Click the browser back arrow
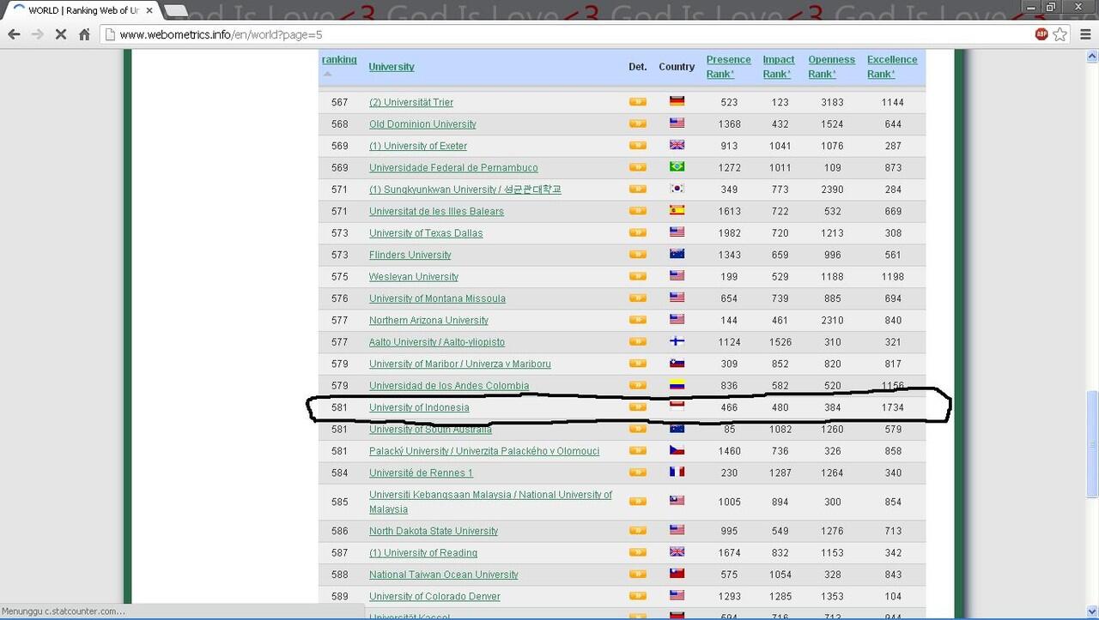Screen dimensions: 1099x620 click(15, 34)
